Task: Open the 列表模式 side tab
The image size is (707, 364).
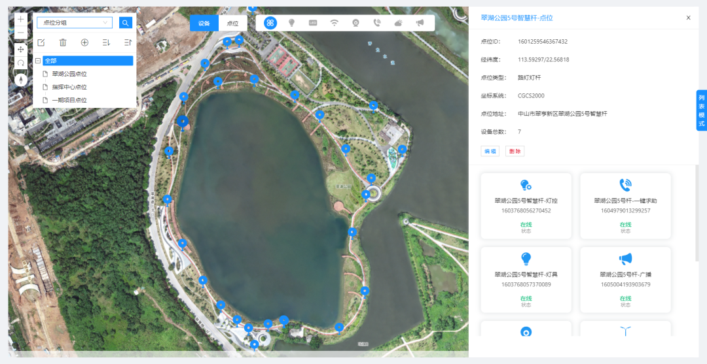Action: click(701, 111)
